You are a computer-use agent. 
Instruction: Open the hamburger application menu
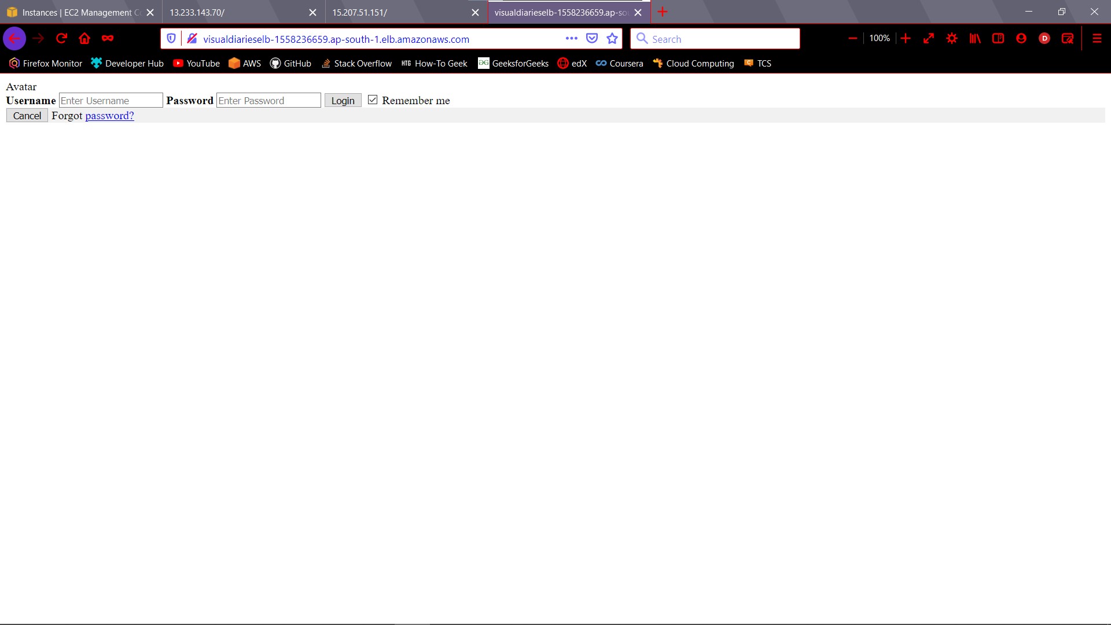click(x=1097, y=39)
